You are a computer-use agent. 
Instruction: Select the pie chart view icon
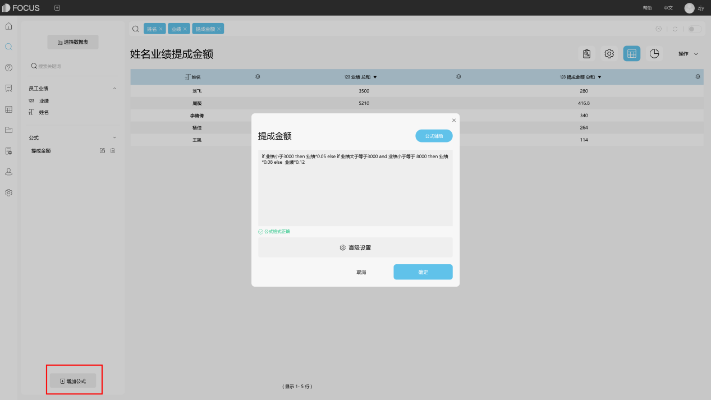(654, 53)
